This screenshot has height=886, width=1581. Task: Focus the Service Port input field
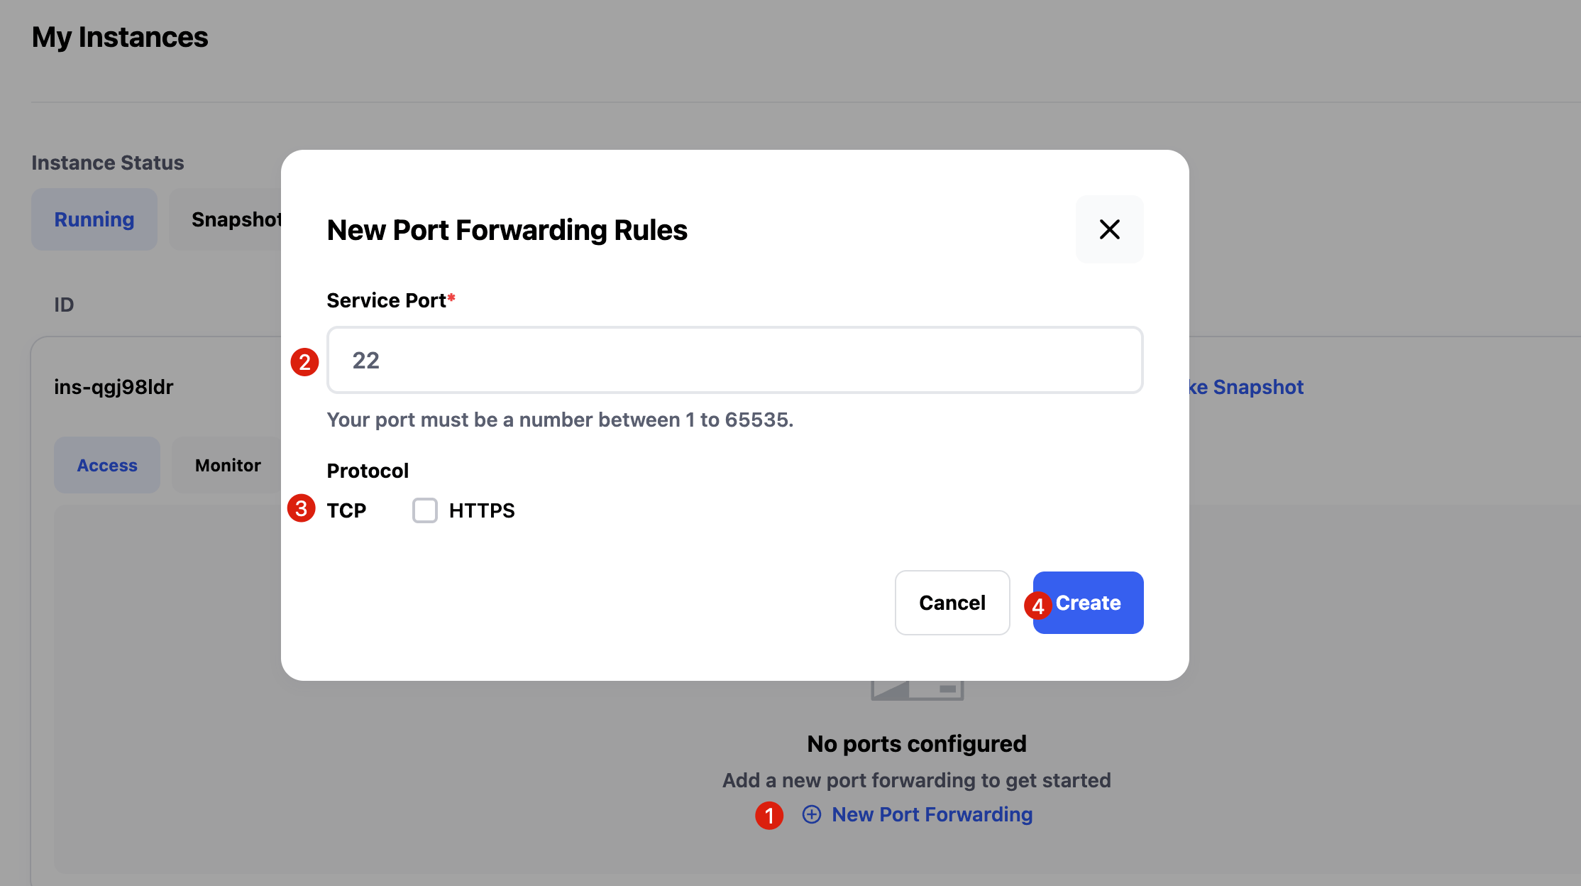[x=734, y=360]
